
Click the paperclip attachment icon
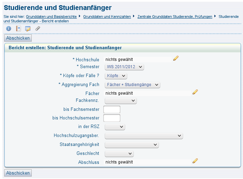pyautogui.click(x=38, y=29)
